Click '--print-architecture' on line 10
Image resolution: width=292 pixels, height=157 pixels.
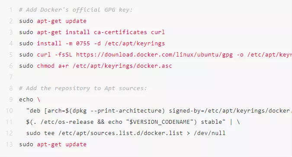click(128, 110)
